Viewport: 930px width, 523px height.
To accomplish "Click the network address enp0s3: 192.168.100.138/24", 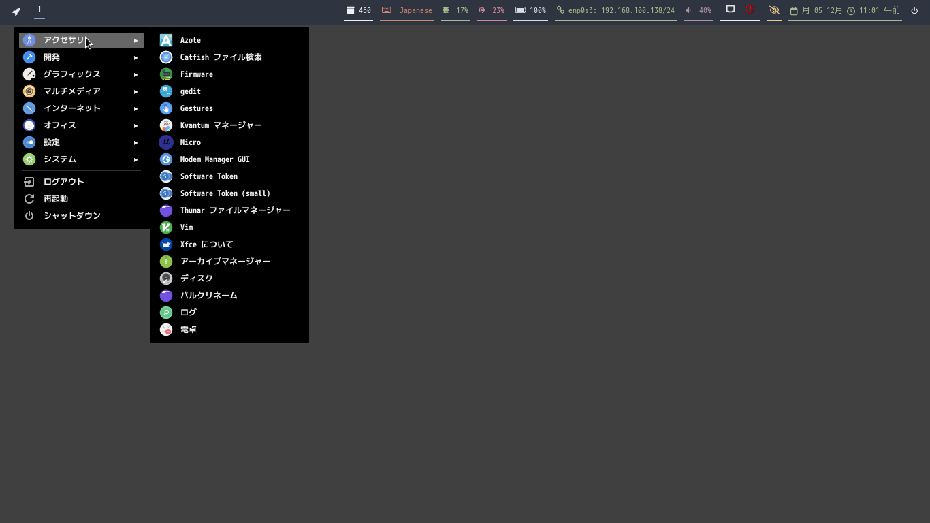I will pos(615,10).
